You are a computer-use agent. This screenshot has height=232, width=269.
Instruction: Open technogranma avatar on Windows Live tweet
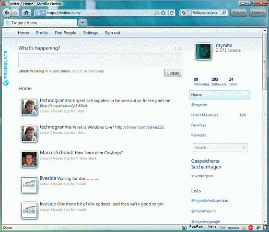point(29,133)
